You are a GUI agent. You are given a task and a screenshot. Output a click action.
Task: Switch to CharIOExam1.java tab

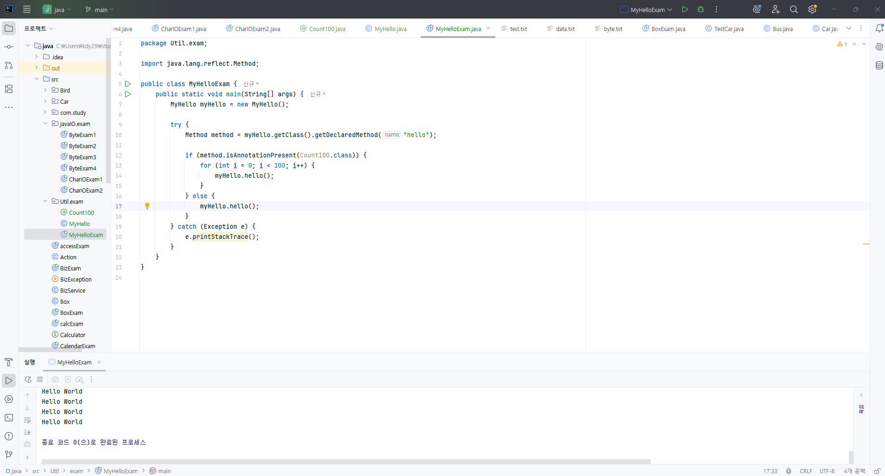pos(179,29)
